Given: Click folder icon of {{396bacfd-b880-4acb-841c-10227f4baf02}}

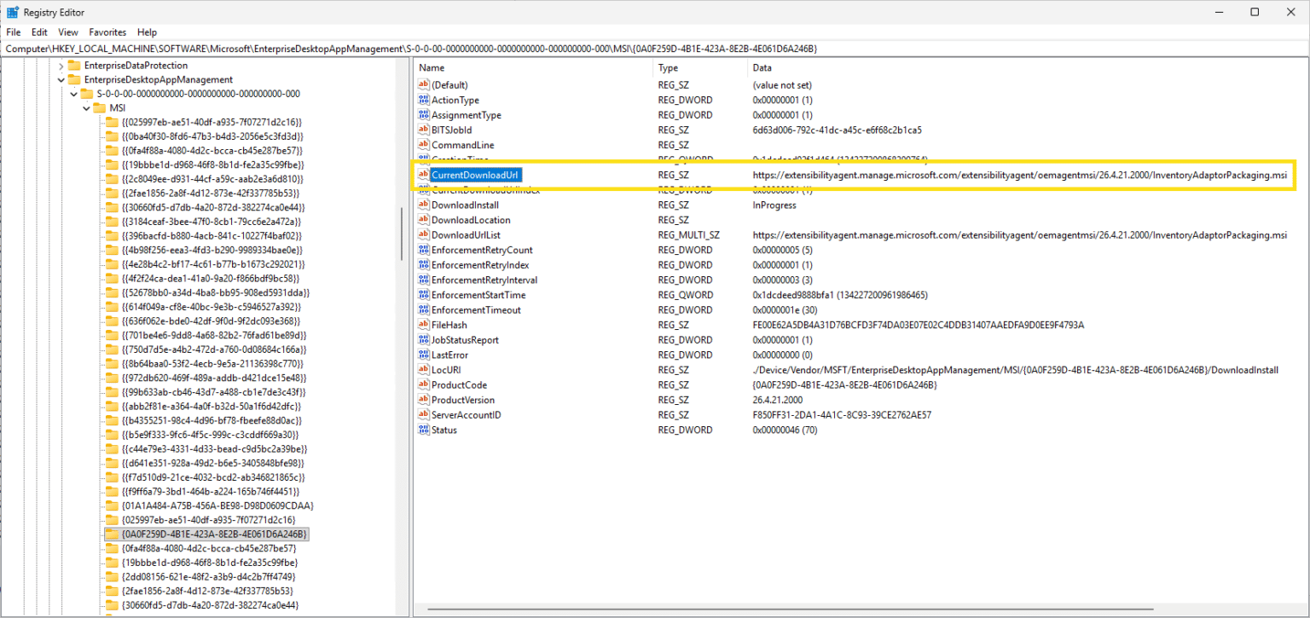Looking at the screenshot, I should tap(112, 235).
